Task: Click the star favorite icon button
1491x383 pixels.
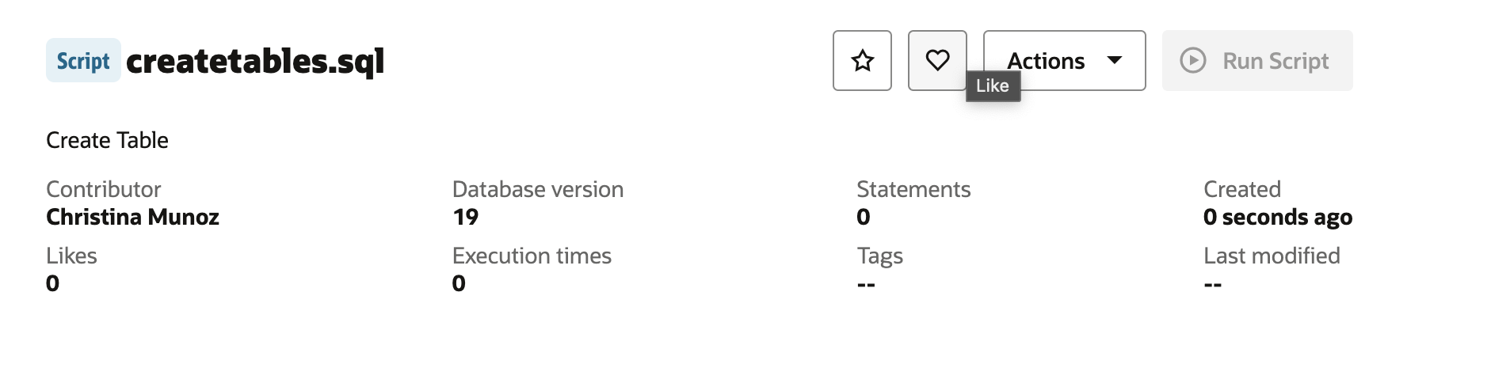Action: (862, 61)
